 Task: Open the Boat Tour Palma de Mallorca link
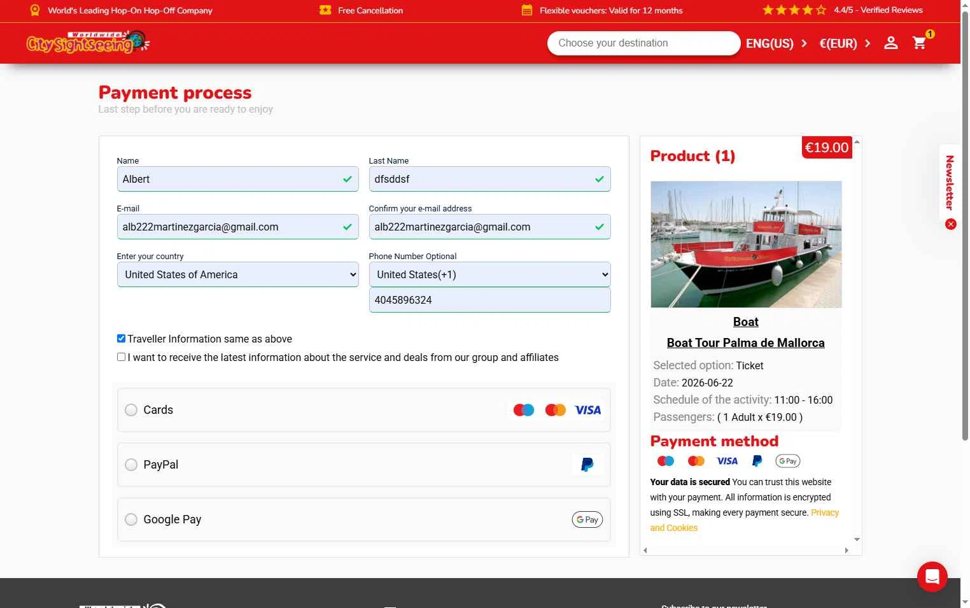click(x=746, y=343)
